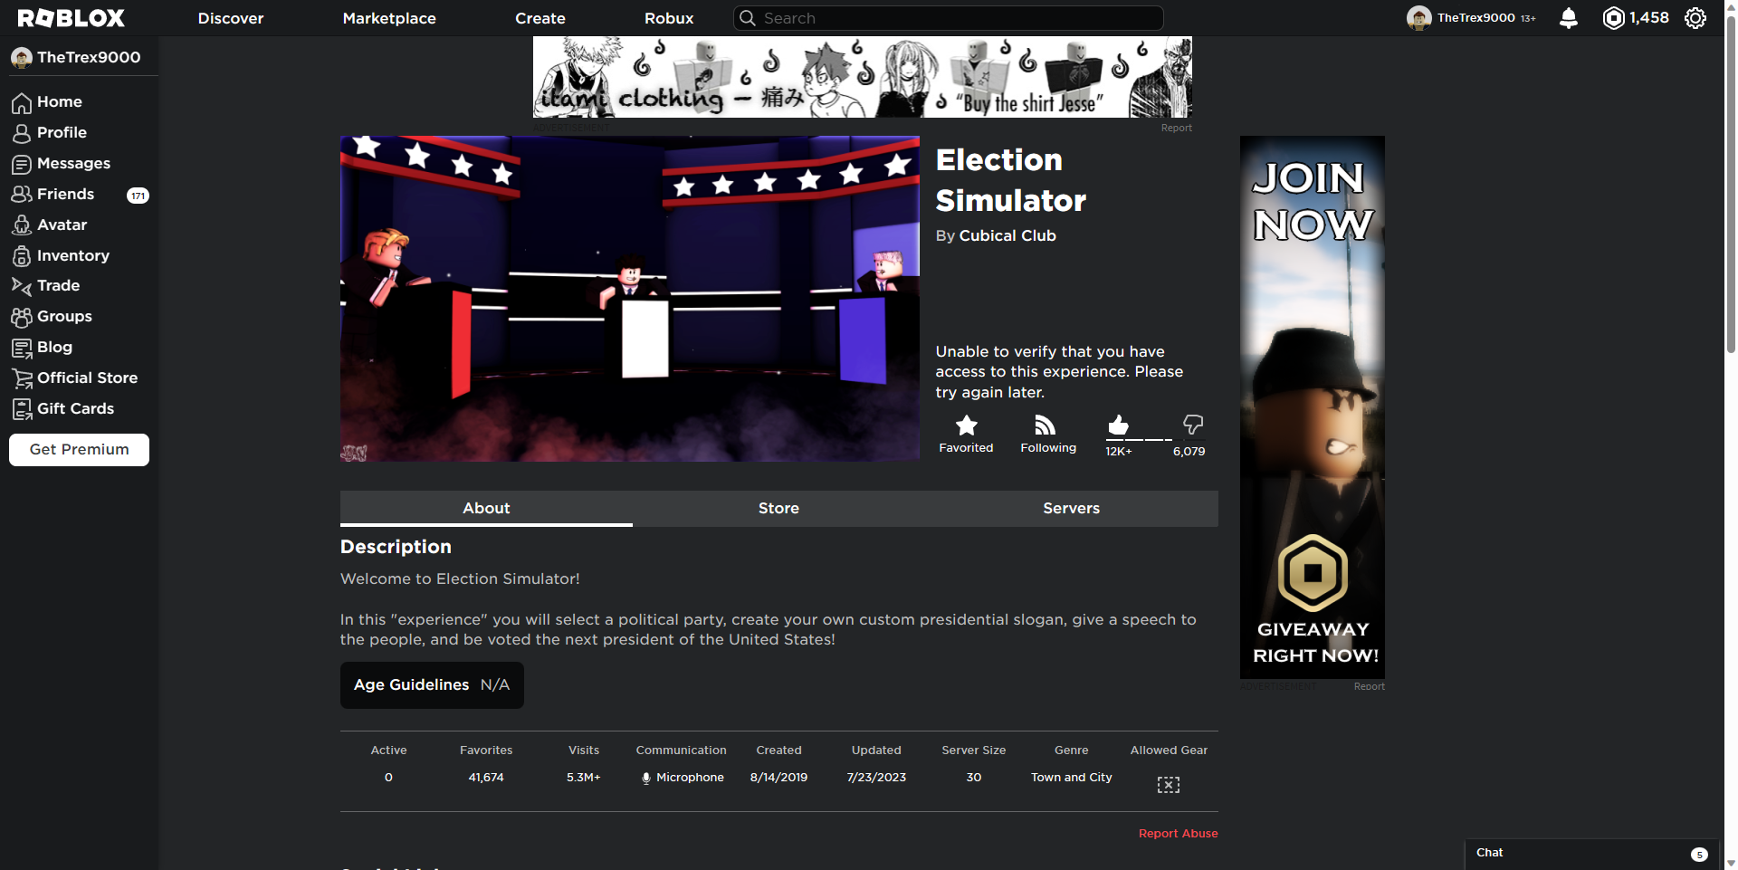Click the Join Now giveaway ad
Screen dimensions: 1738x870
[1312, 407]
